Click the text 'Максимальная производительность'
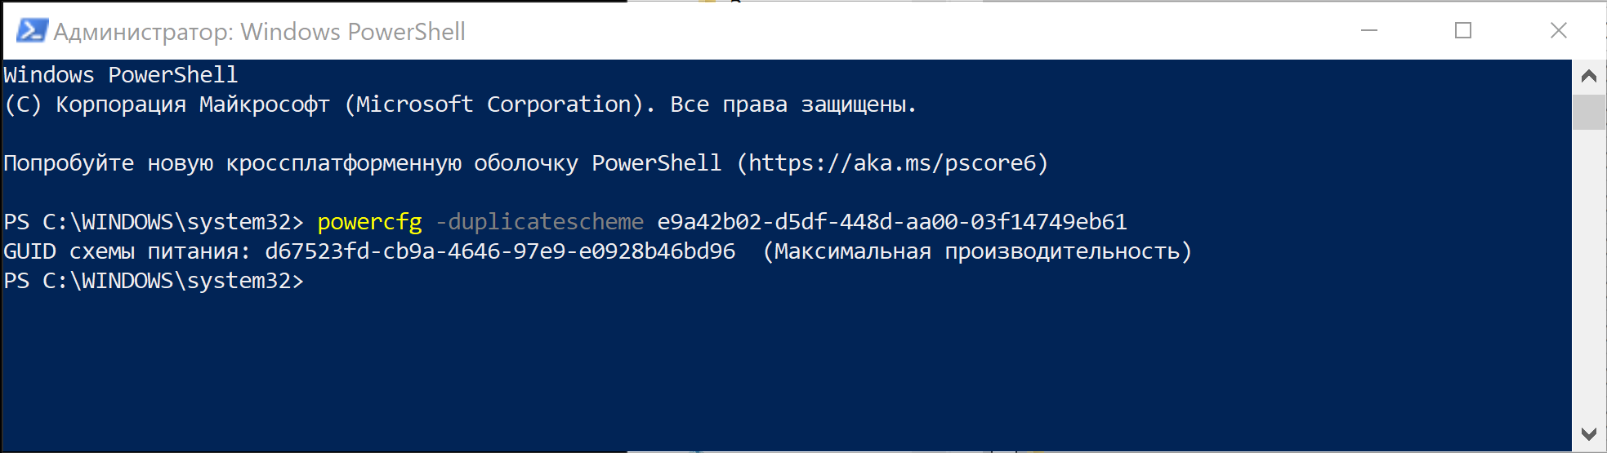 [x=977, y=251]
